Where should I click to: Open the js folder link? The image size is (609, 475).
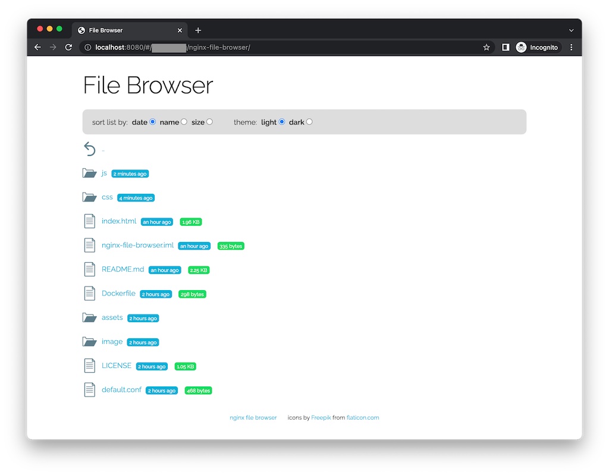[104, 173]
